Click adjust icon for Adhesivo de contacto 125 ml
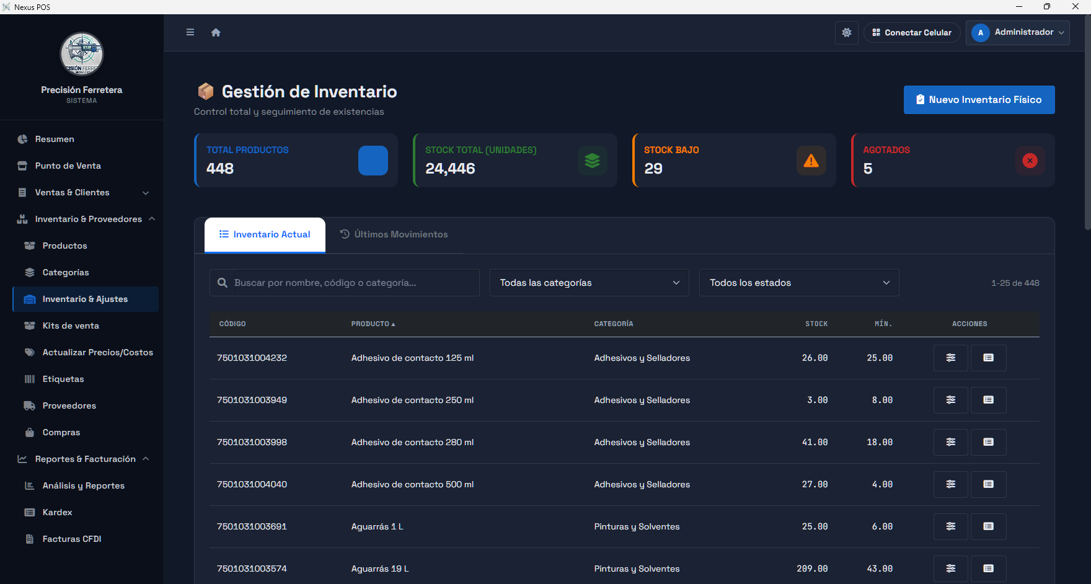1091x584 pixels. click(x=951, y=358)
